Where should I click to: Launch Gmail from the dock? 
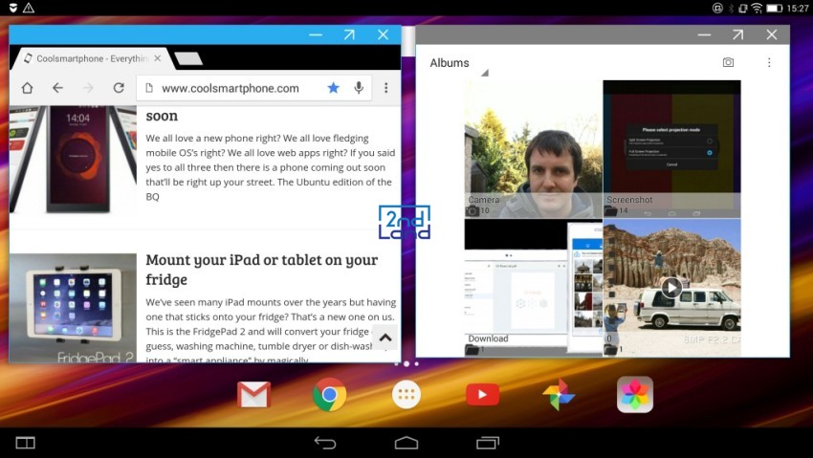click(x=253, y=395)
